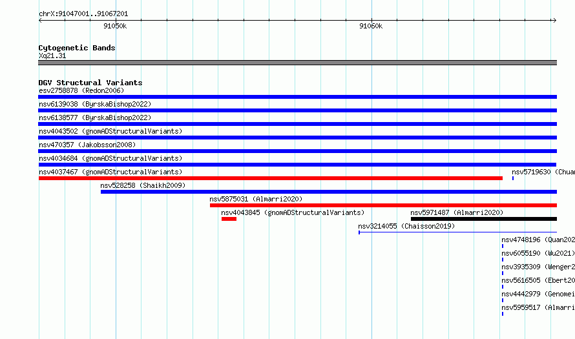Click the black bar of nsv5971487 (Almarri2020)
This screenshot has height=339, width=575.
[x=484, y=219]
